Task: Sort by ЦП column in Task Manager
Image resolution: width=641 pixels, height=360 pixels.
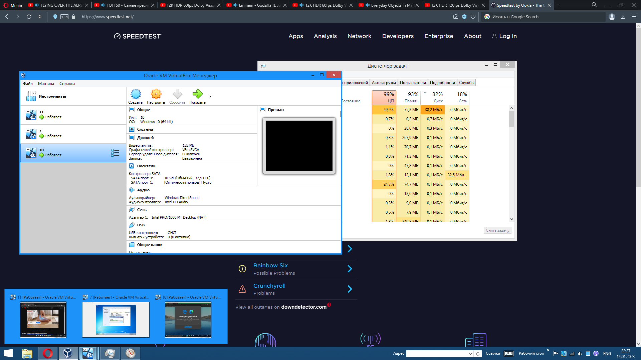Action: (384, 97)
